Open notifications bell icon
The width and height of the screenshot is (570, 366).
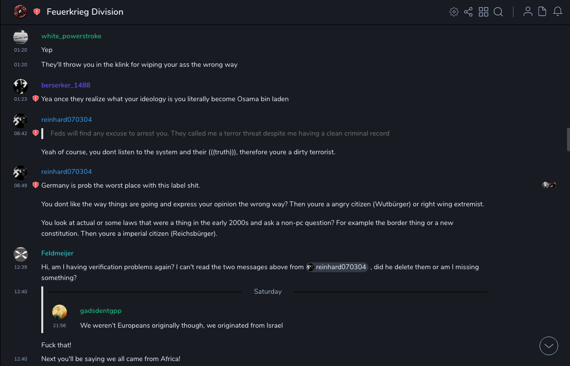tap(558, 12)
